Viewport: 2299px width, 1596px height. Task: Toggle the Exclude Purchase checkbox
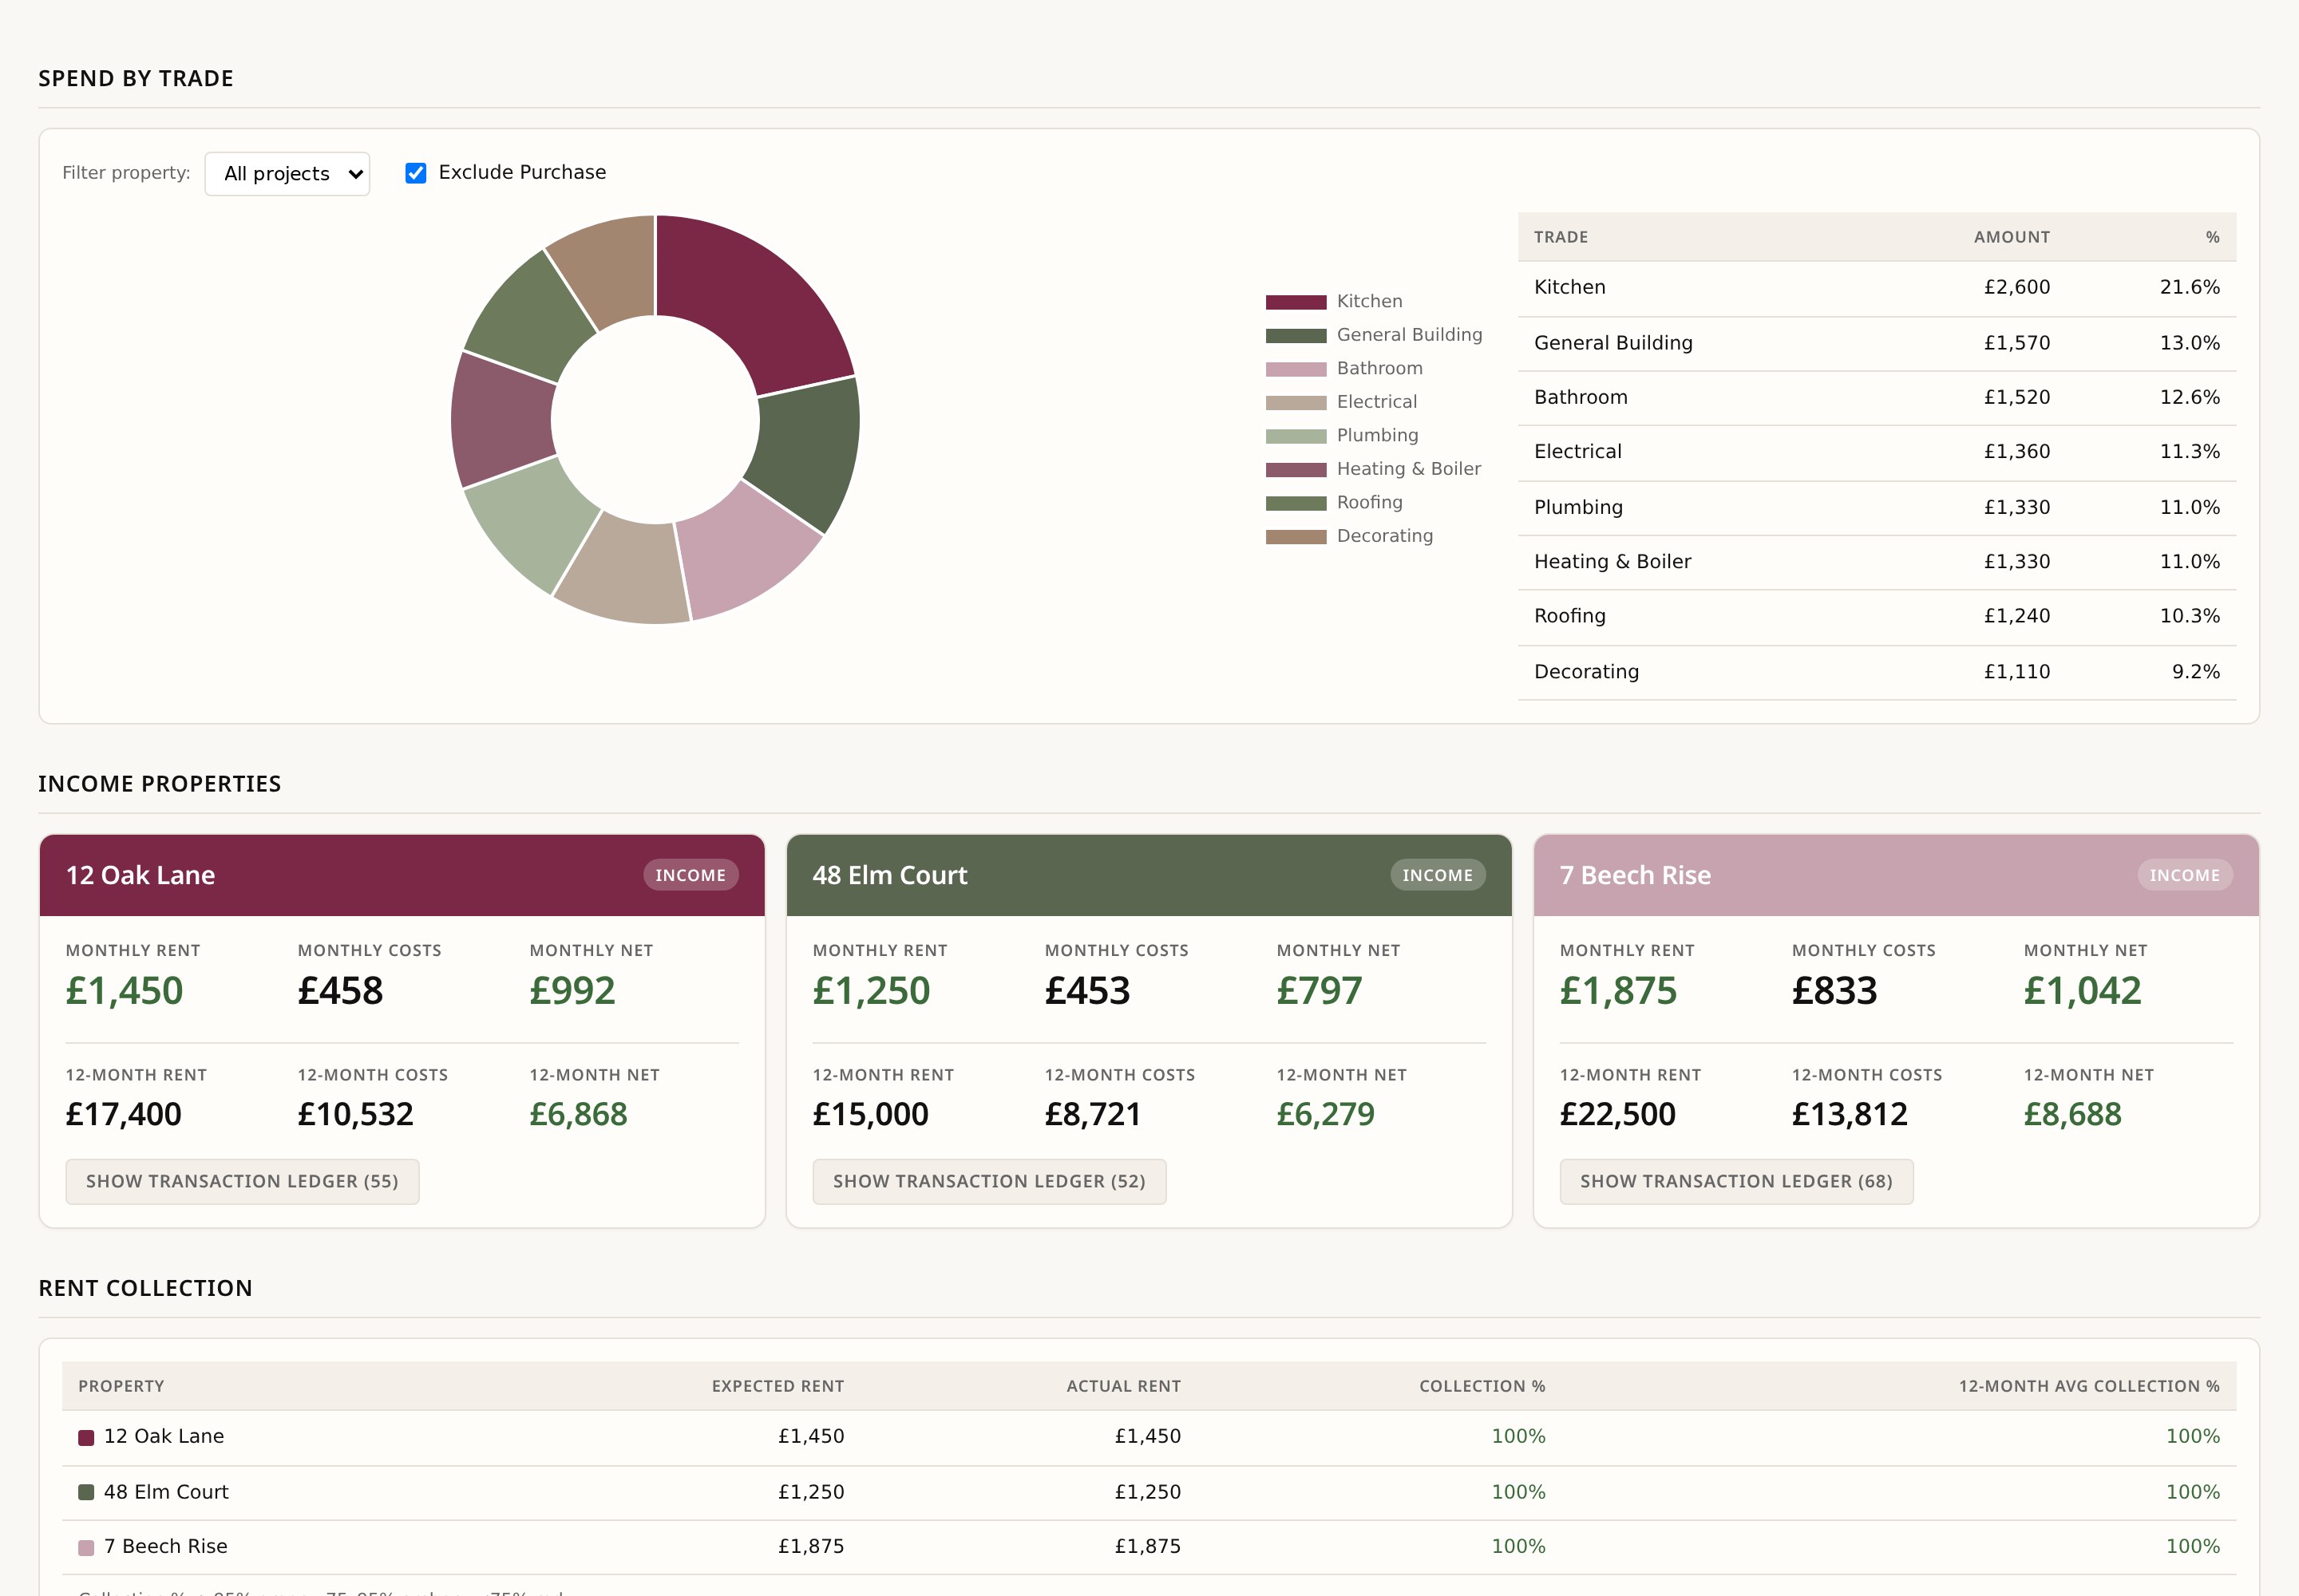click(415, 173)
